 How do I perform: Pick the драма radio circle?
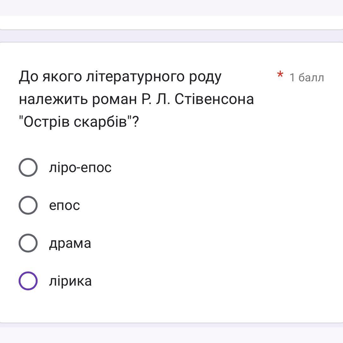point(28,243)
